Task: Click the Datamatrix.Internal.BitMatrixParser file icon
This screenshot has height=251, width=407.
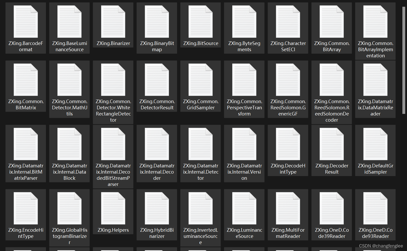Action: [x=26, y=144]
